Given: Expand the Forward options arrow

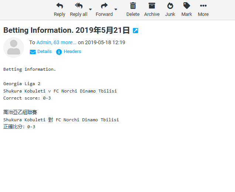Looking at the screenshot, I should 116,10.
